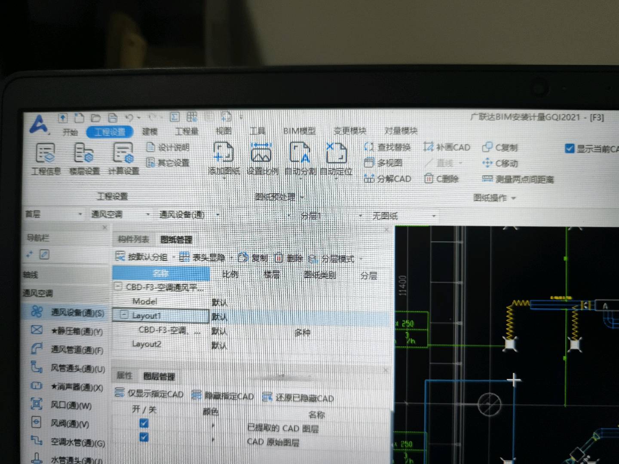619x464 pixels.
Task: Toggle 显示当前CAD checkbox
Action: (x=570, y=149)
